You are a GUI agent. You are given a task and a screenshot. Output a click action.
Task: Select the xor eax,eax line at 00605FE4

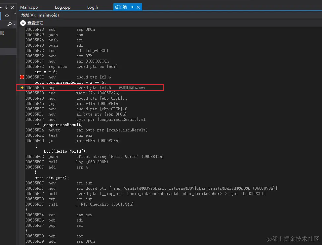coord(59,215)
